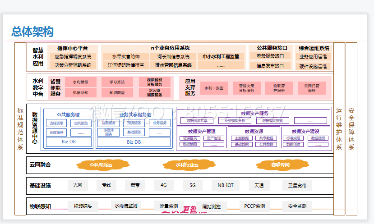Click Biz DB under 业务共享服务域
This screenshot has height=224, width=374.
click(x=134, y=142)
